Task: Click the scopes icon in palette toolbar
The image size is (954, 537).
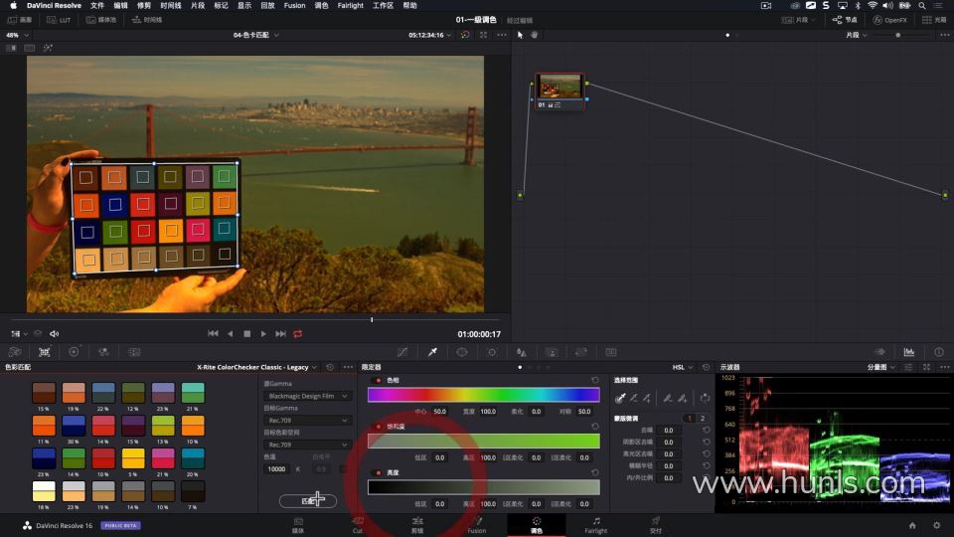Action: [x=908, y=352]
